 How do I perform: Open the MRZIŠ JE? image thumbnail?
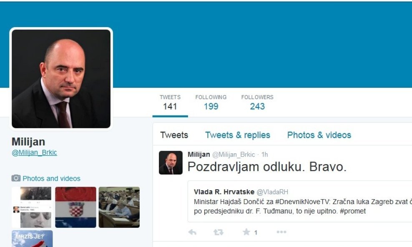point(32,239)
